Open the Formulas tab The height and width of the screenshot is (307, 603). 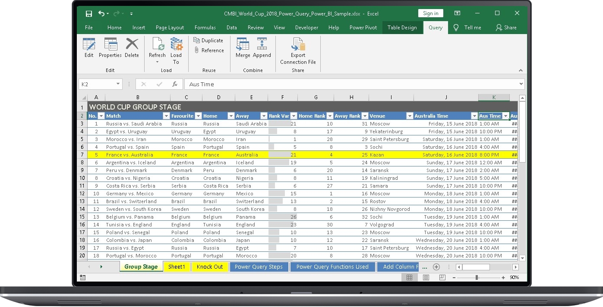[x=205, y=28]
